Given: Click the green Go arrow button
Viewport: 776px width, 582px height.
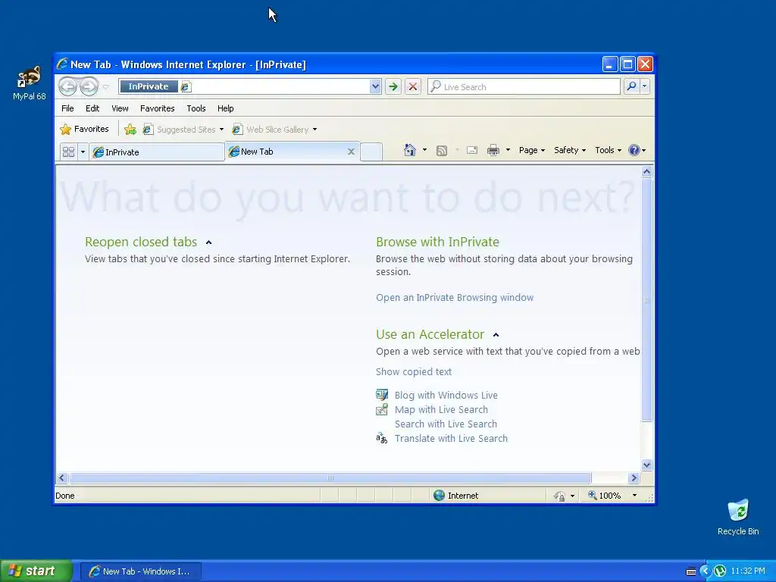Looking at the screenshot, I should (x=393, y=86).
